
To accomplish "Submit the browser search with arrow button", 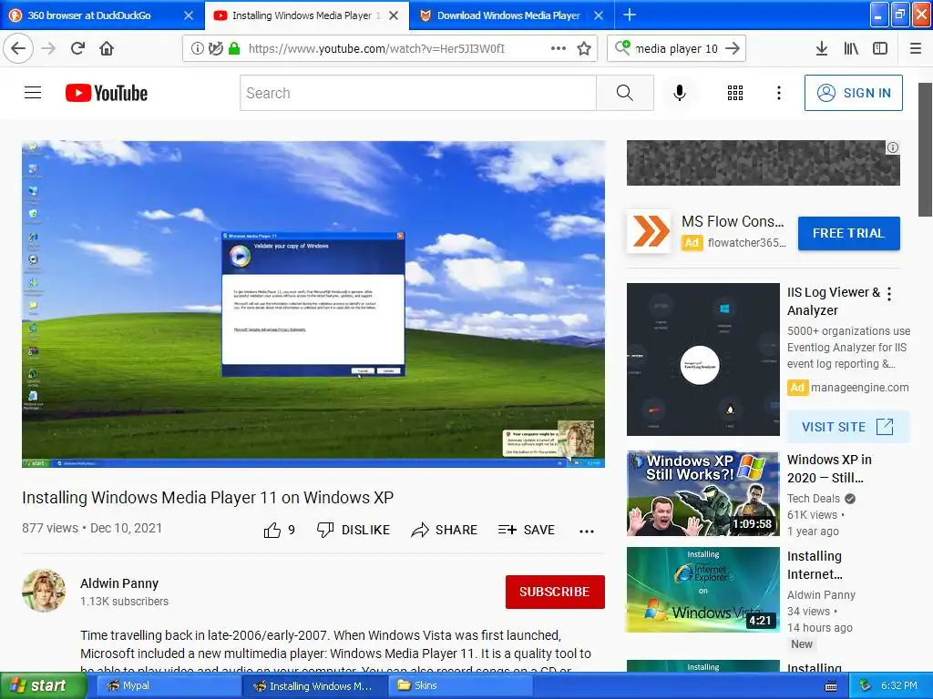I will (x=733, y=48).
